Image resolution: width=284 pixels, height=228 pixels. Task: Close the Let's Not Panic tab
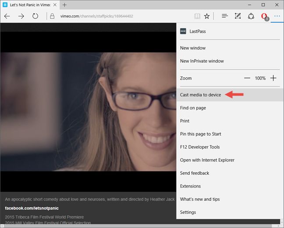55,5
